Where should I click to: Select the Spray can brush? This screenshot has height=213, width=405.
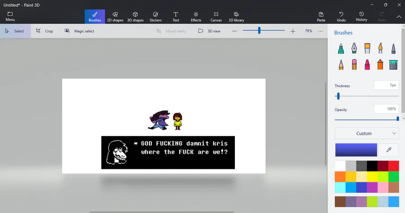380,65
